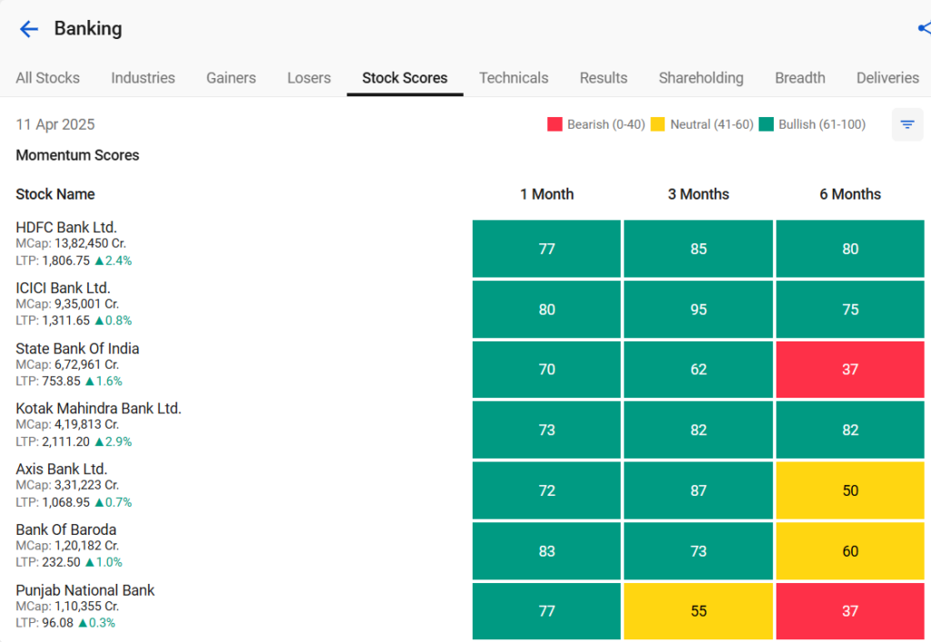The image size is (931, 642).
Task: Select ICICI Bank 6 Months score 75
Action: (x=850, y=310)
